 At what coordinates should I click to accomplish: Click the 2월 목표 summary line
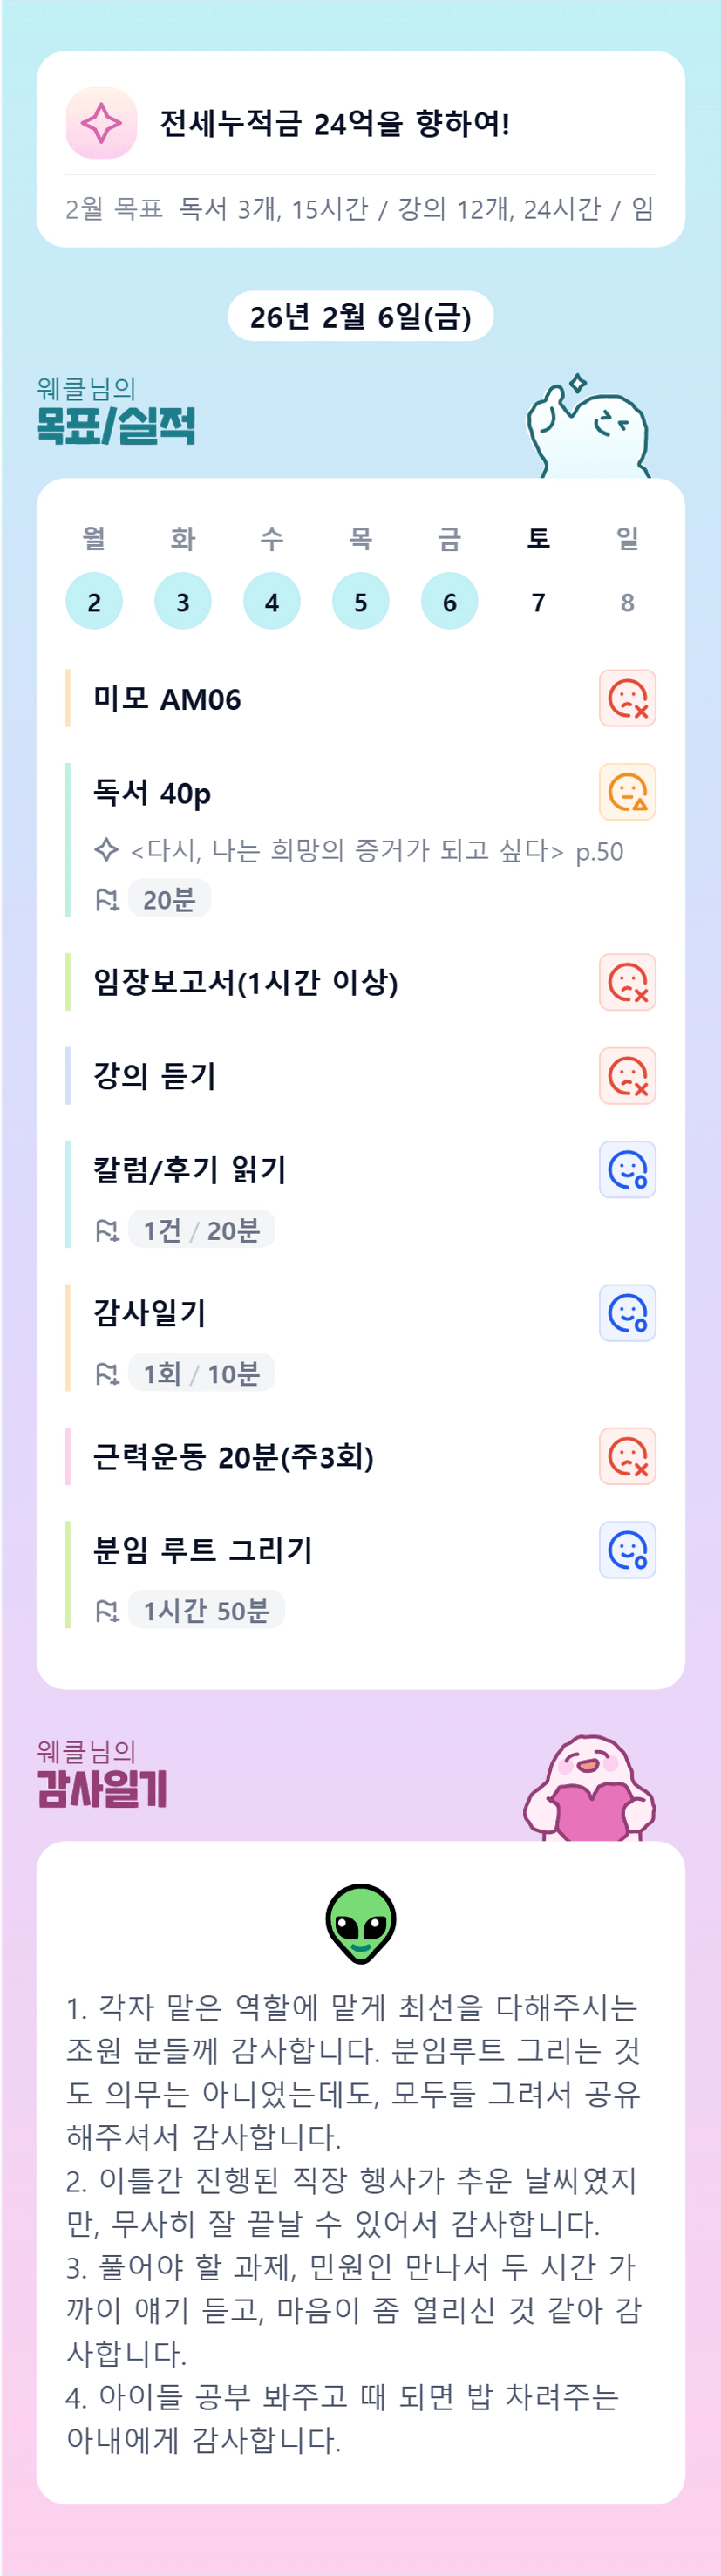(x=360, y=209)
